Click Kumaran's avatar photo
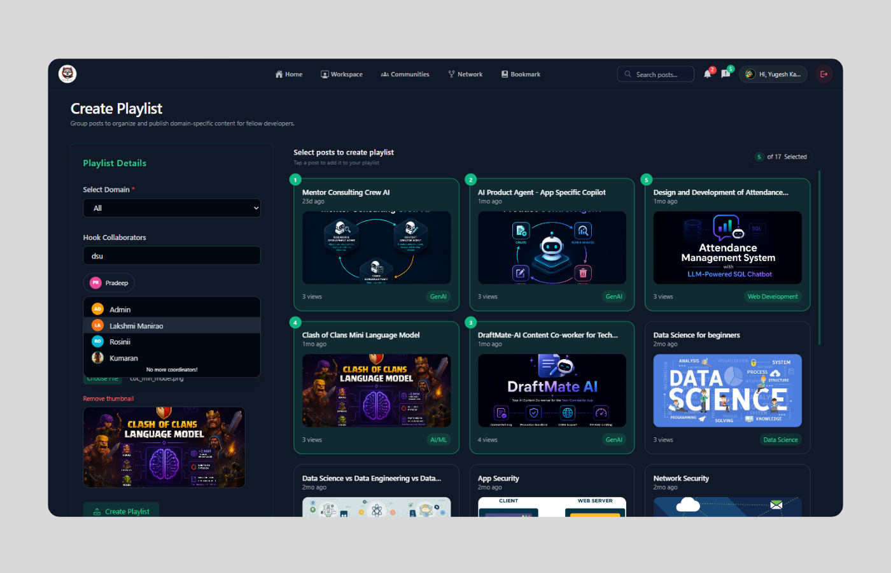891x573 pixels. [x=97, y=358]
